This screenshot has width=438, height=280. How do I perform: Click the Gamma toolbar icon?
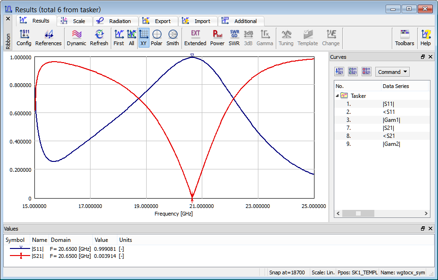[x=265, y=38]
